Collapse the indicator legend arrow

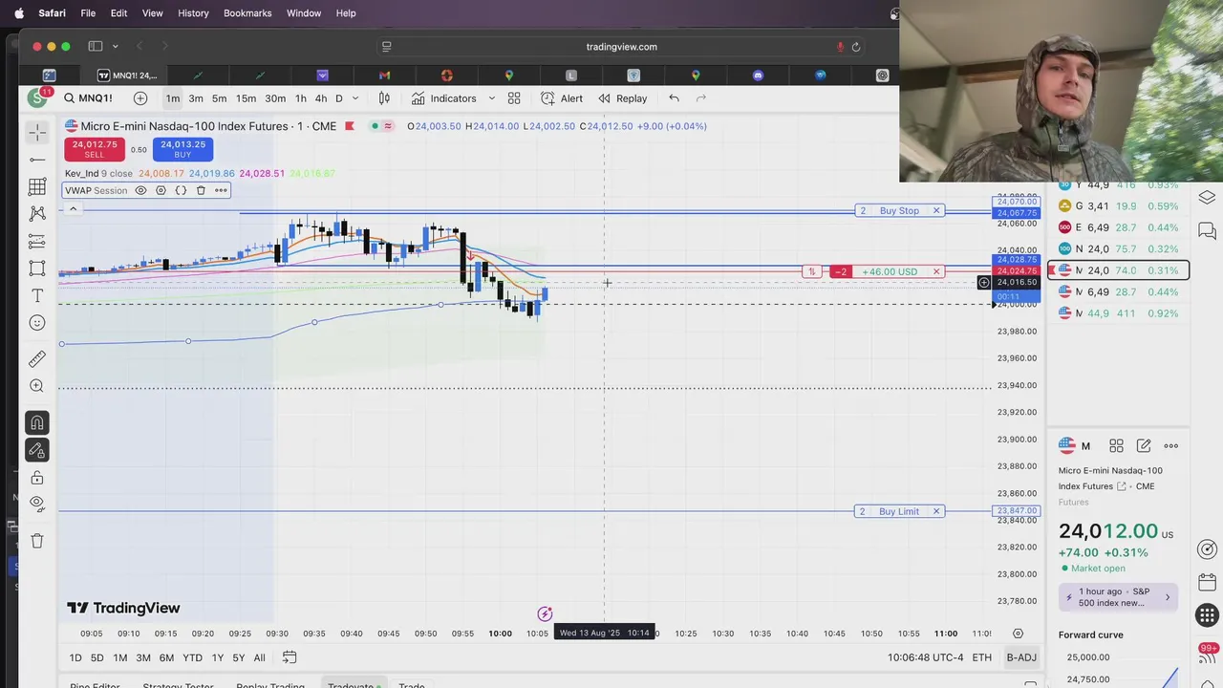pyautogui.click(x=73, y=208)
